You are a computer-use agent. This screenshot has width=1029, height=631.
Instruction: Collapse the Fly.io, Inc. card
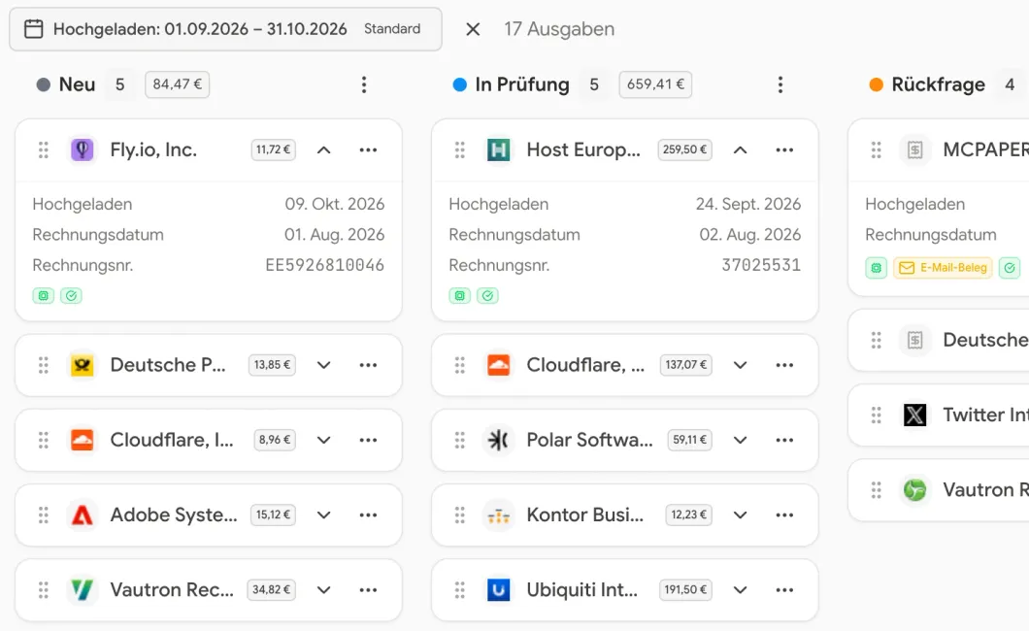[323, 150]
